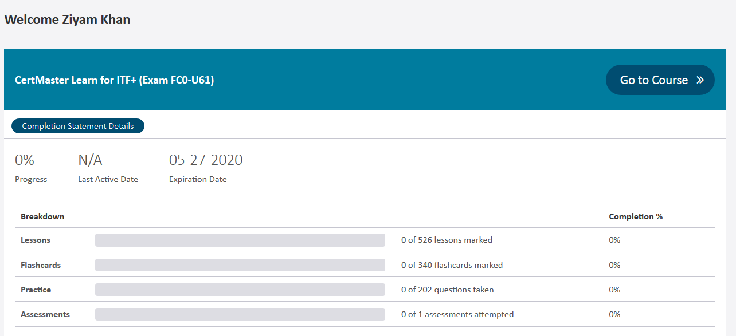Select the Assessments row label
The width and height of the screenshot is (736, 336).
click(x=45, y=314)
